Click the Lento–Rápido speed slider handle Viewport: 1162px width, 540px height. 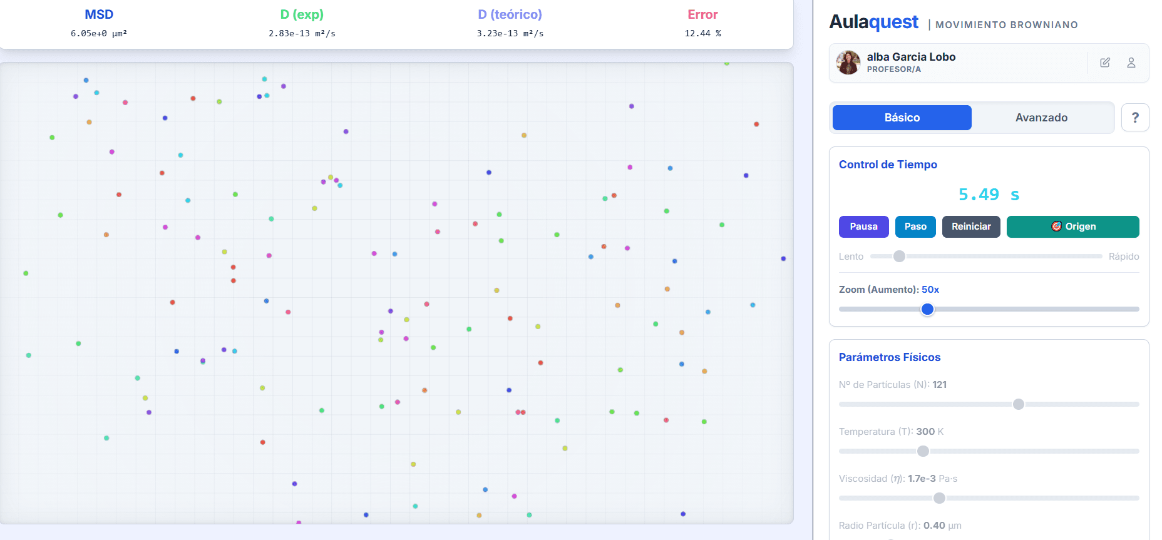[899, 256]
